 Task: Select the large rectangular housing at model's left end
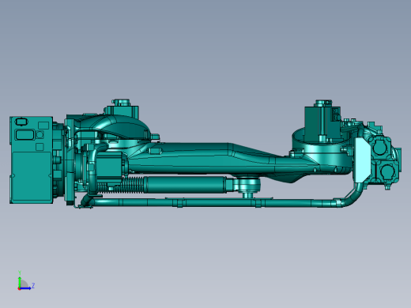31,160
